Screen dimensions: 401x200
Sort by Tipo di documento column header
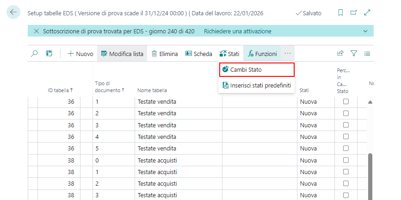(110, 87)
